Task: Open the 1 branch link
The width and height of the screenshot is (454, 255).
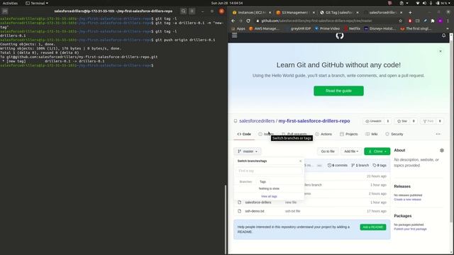Action: click(x=360, y=165)
